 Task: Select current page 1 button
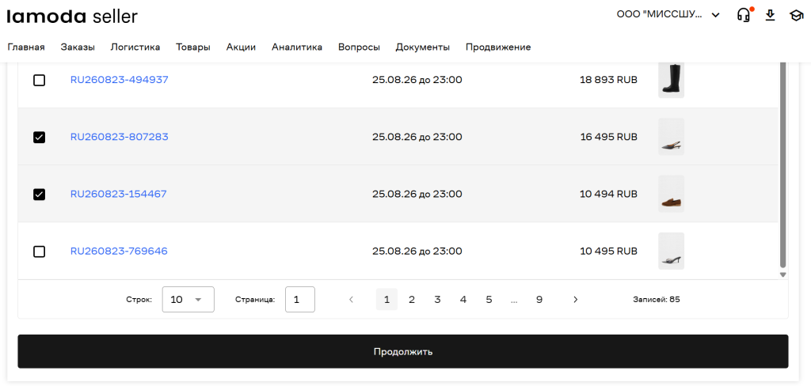(x=386, y=300)
